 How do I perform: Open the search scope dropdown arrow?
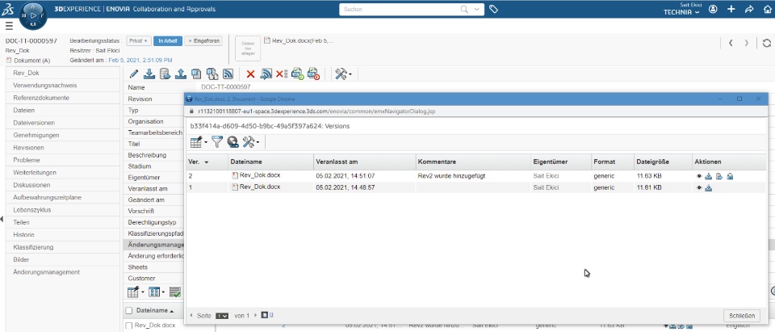[476, 9]
